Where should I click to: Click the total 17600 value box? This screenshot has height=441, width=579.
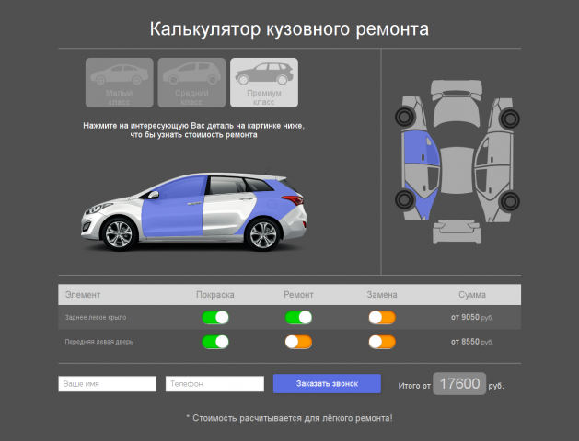459,383
